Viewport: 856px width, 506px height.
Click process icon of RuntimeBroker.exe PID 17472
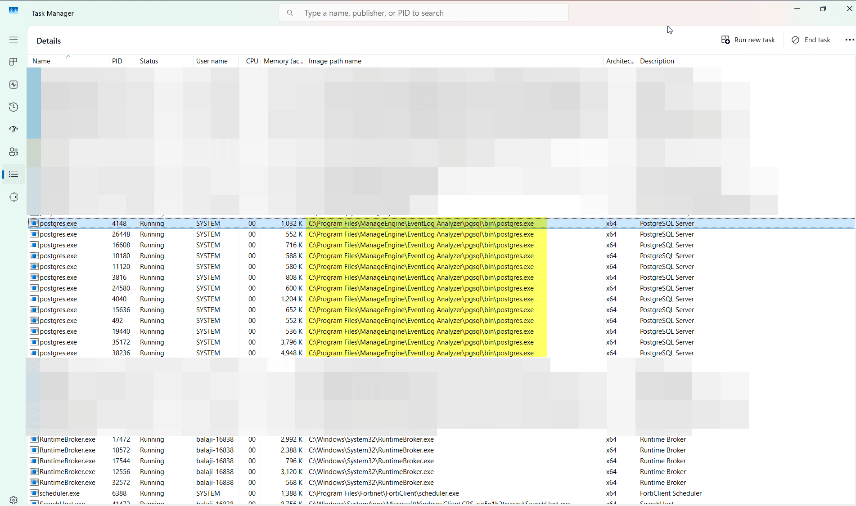coord(34,439)
